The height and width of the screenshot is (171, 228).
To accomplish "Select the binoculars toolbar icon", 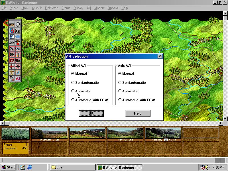I will point(18,48).
